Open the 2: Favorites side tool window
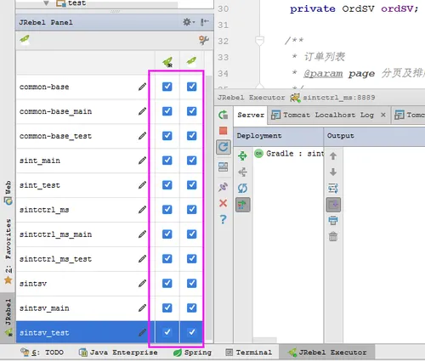The height and width of the screenshot is (361, 425). point(8,251)
